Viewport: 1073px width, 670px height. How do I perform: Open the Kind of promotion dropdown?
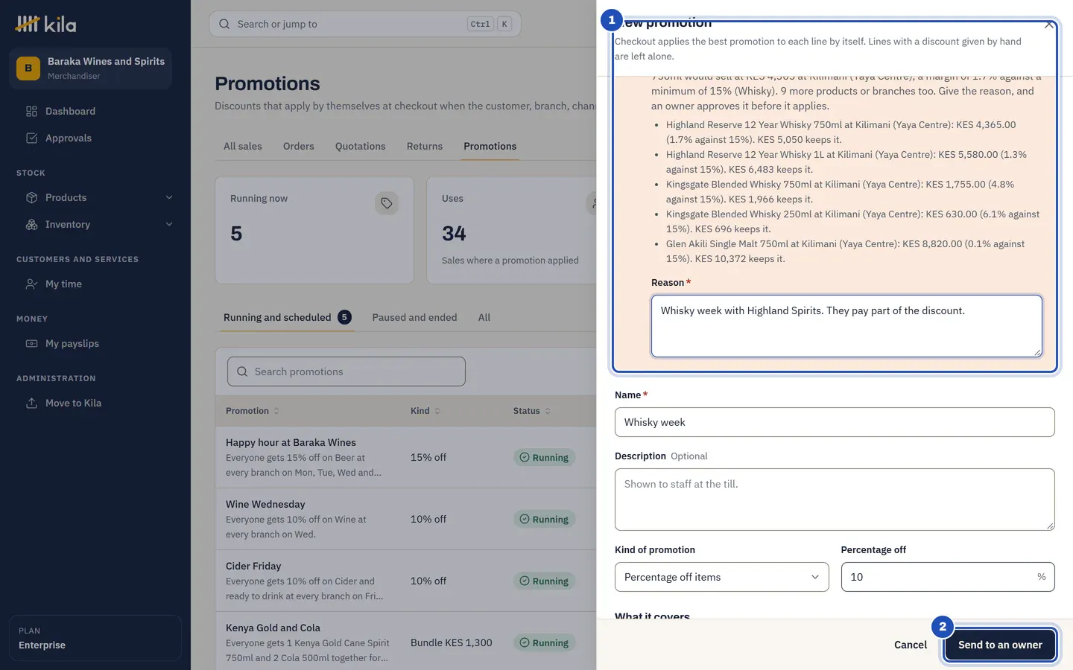[721, 577]
